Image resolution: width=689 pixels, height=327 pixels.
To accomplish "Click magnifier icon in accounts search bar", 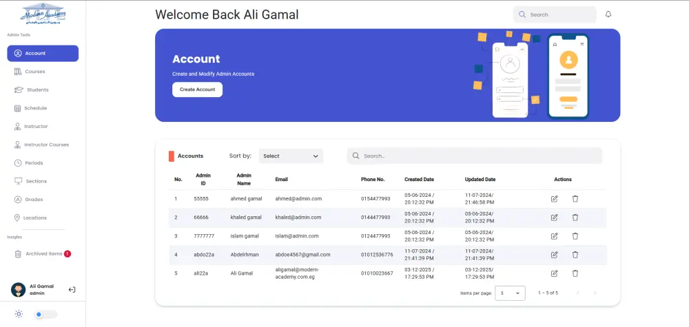I will click(x=356, y=156).
